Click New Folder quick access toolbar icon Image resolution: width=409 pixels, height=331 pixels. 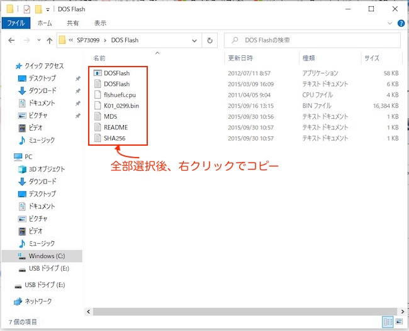pos(38,9)
